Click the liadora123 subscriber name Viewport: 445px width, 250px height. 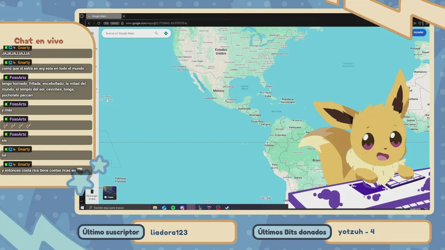click(169, 232)
